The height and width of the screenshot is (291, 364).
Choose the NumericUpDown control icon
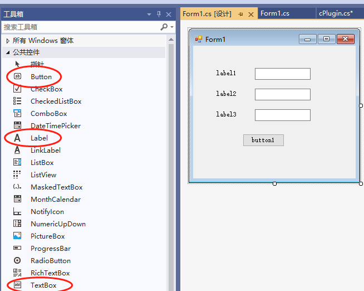coord(17,224)
